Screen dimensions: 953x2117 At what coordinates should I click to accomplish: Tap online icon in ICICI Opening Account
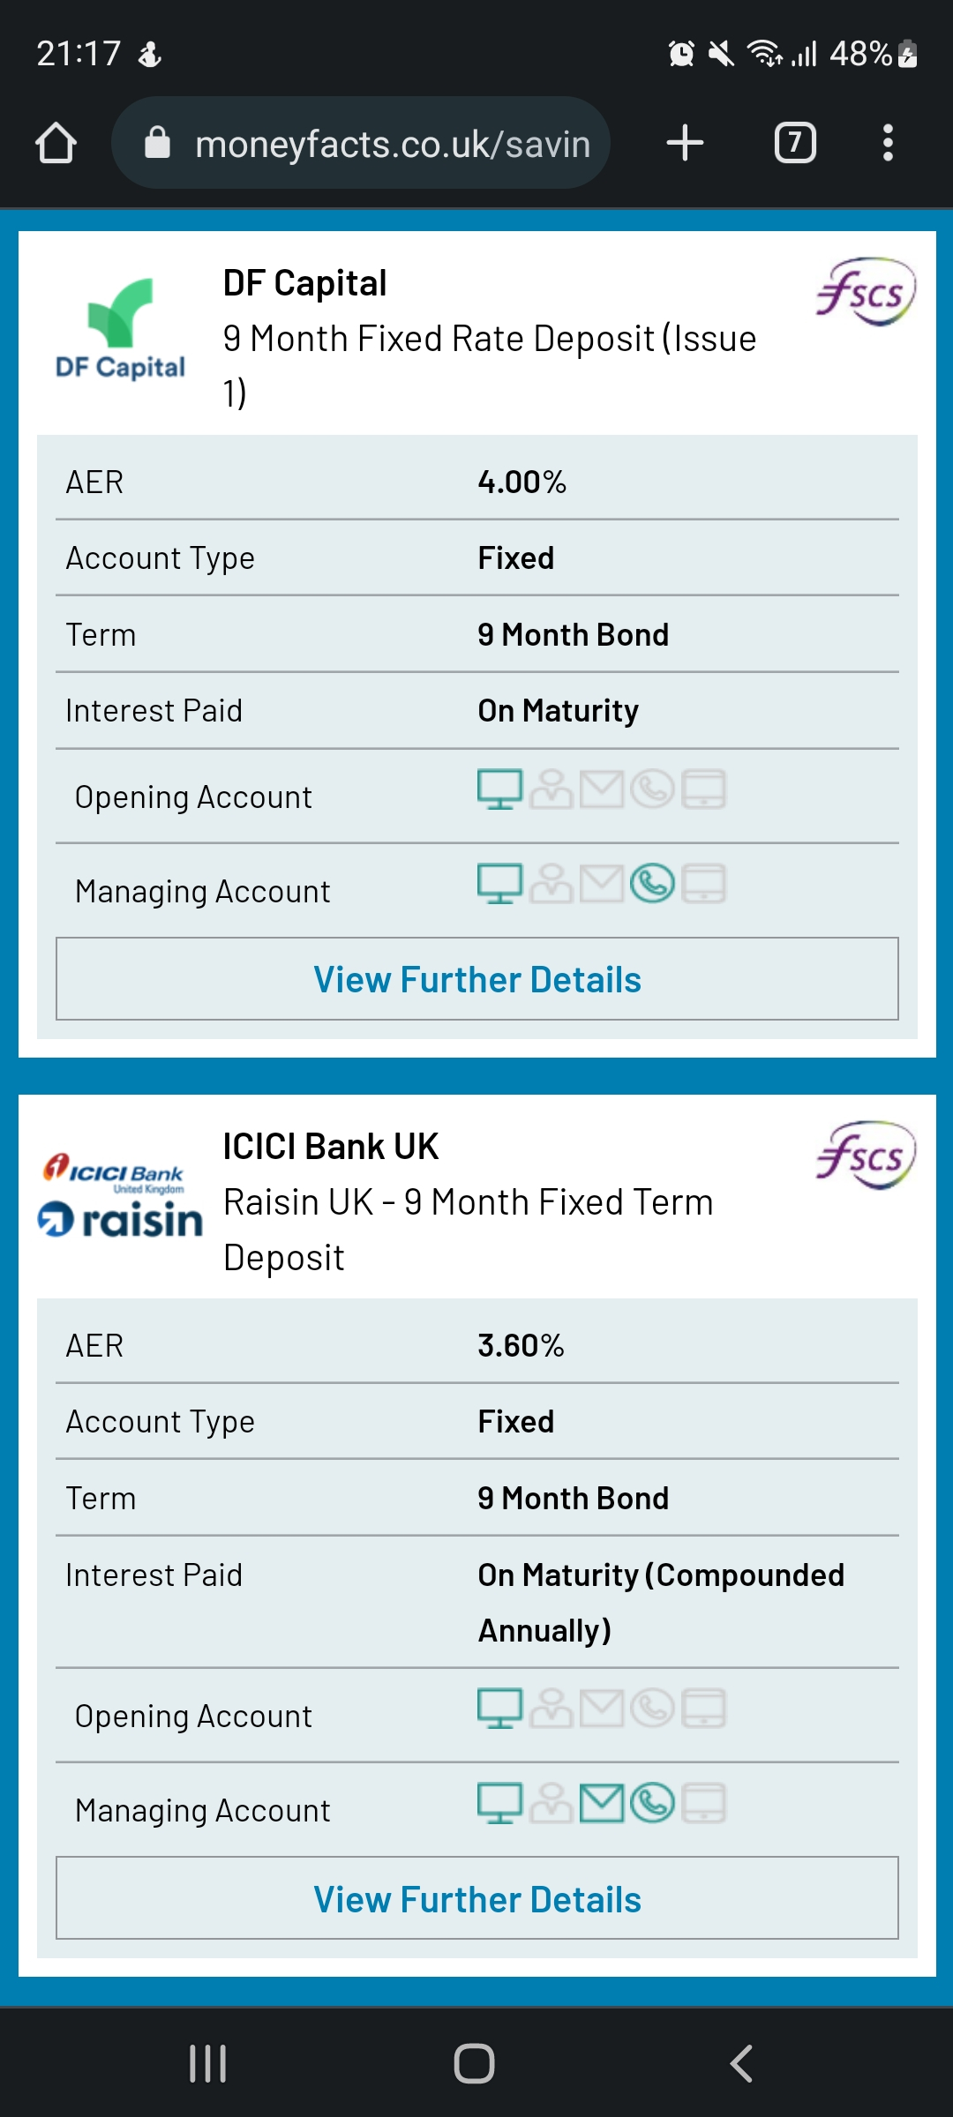click(500, 1709)
